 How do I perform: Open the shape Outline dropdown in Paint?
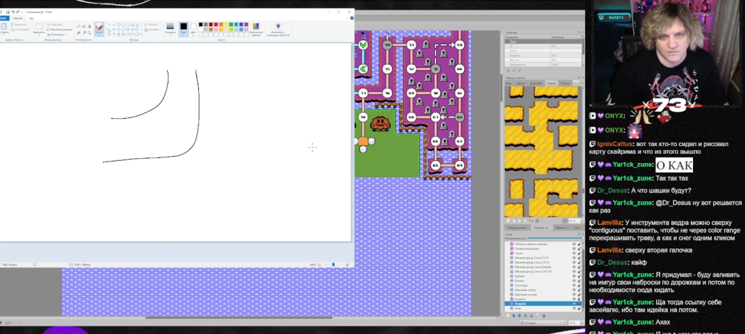152,25
